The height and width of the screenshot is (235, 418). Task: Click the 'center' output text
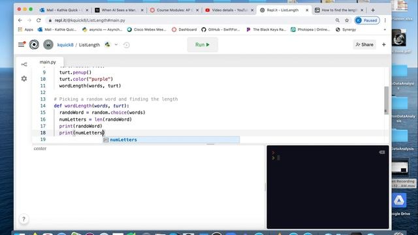click(40, 148)
